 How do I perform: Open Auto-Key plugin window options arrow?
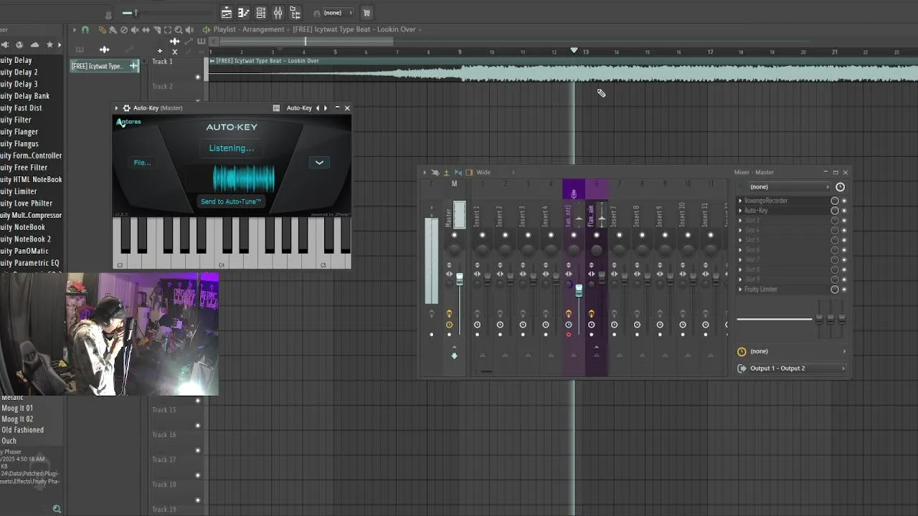116,108
